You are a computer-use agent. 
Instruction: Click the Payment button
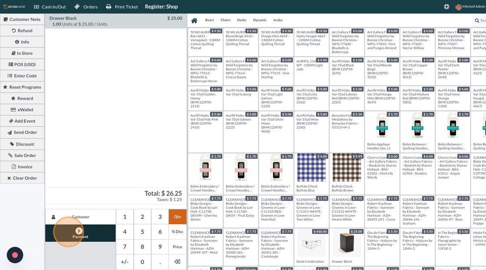coord(81,233)
